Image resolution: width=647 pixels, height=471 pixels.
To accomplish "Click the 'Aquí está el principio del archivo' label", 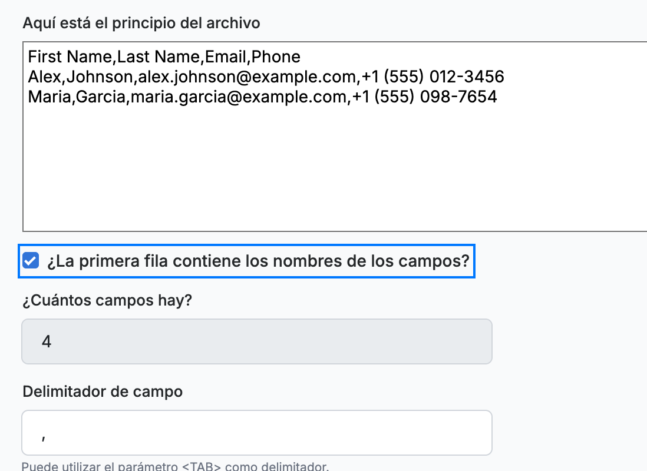I will [x=141, y=23].
